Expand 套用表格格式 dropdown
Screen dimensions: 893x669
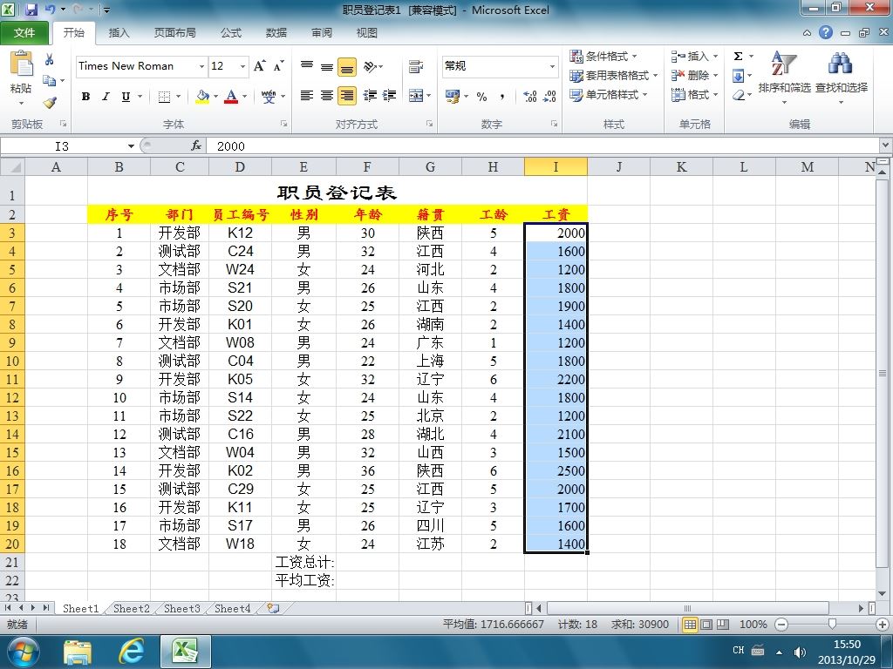[655, 75]
